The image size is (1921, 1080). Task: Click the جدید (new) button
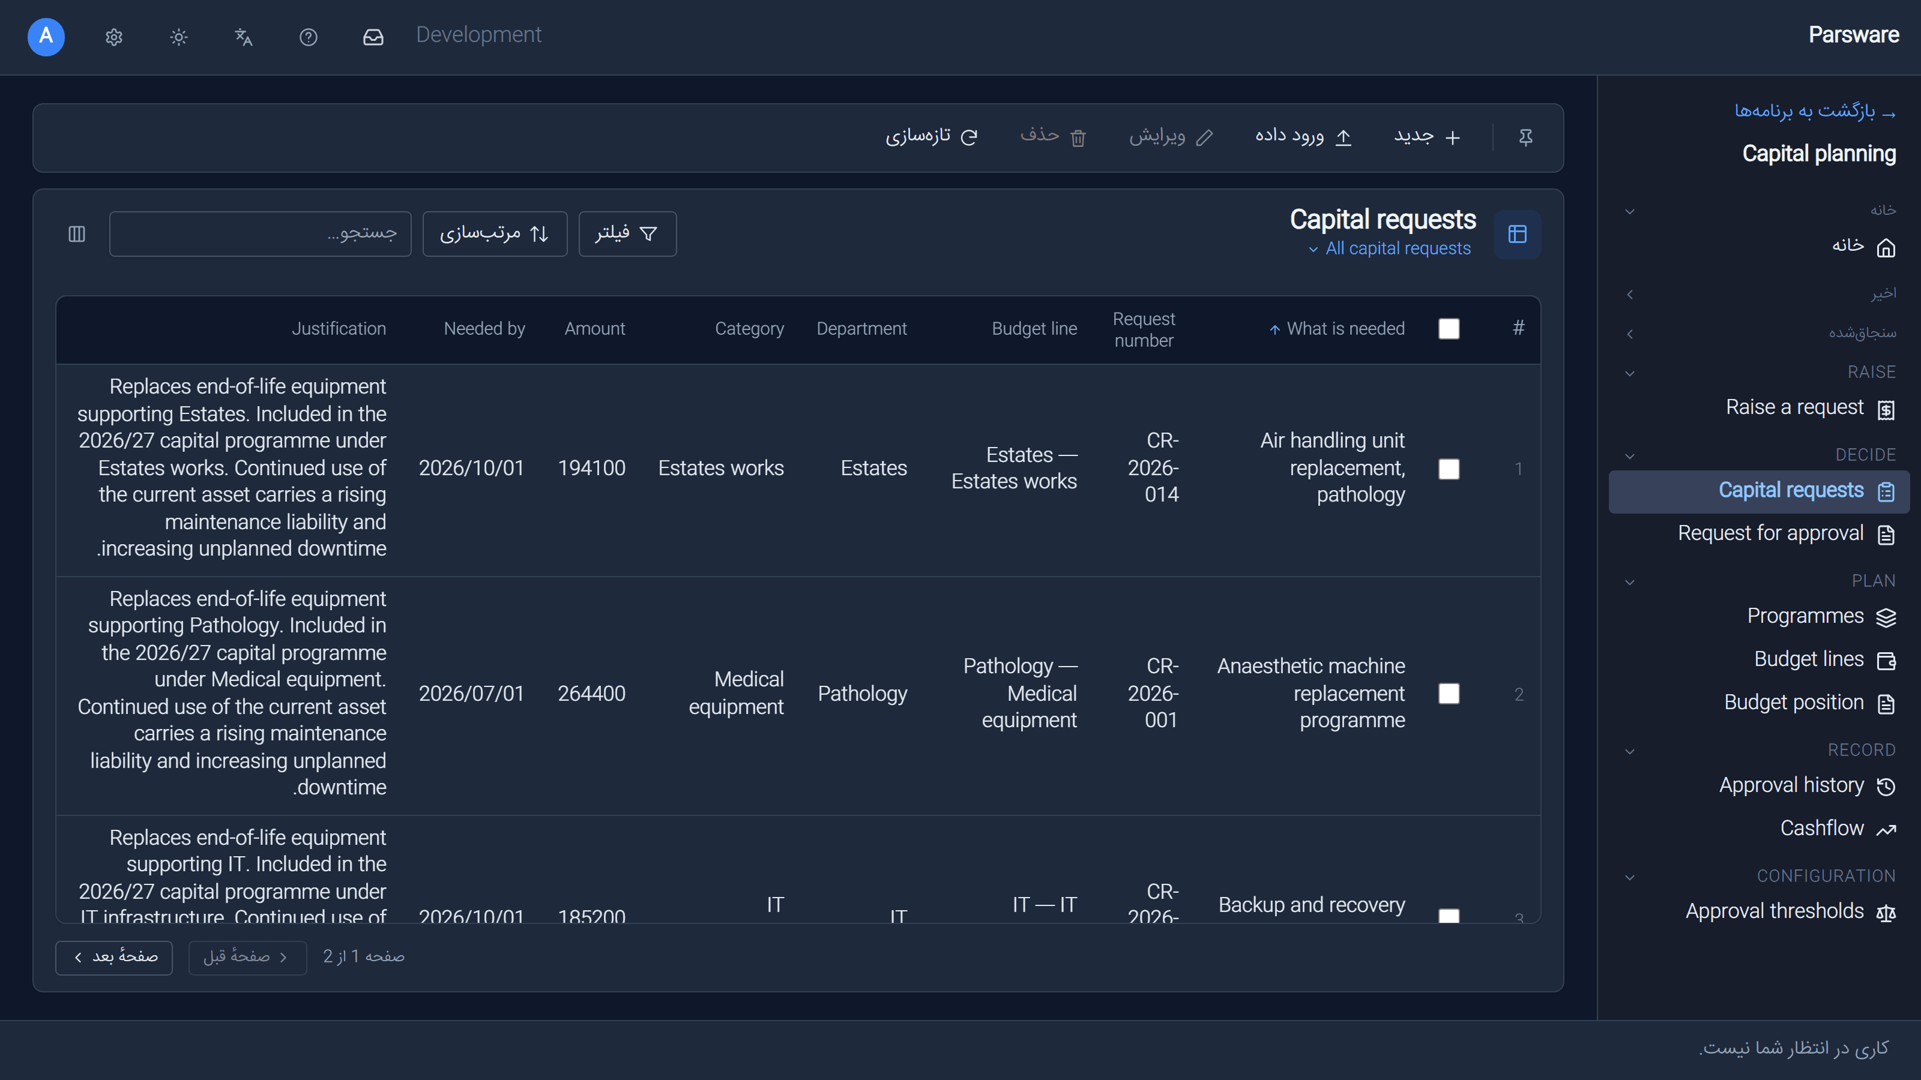tap(1426, 137)
